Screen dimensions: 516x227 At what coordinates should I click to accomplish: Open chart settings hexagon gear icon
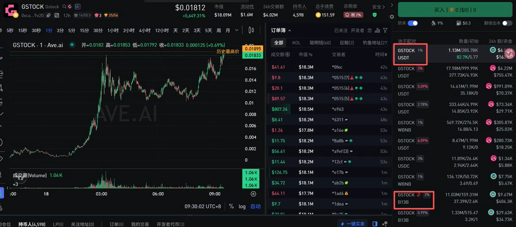pos(253,194)
